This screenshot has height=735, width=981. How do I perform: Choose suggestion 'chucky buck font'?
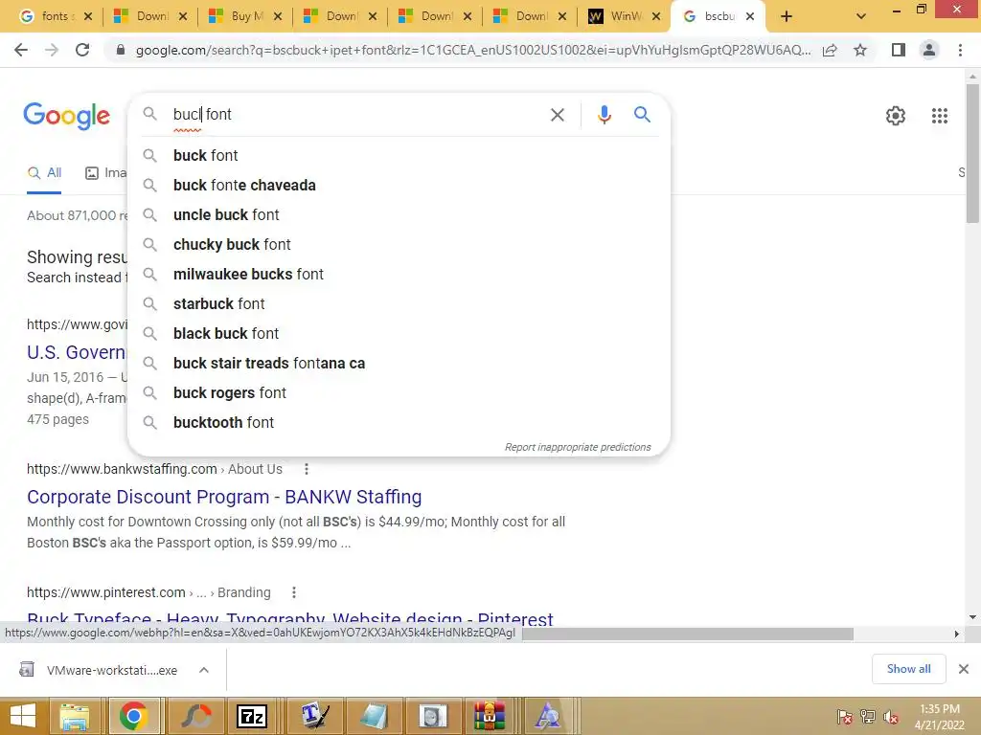point(399,244)
